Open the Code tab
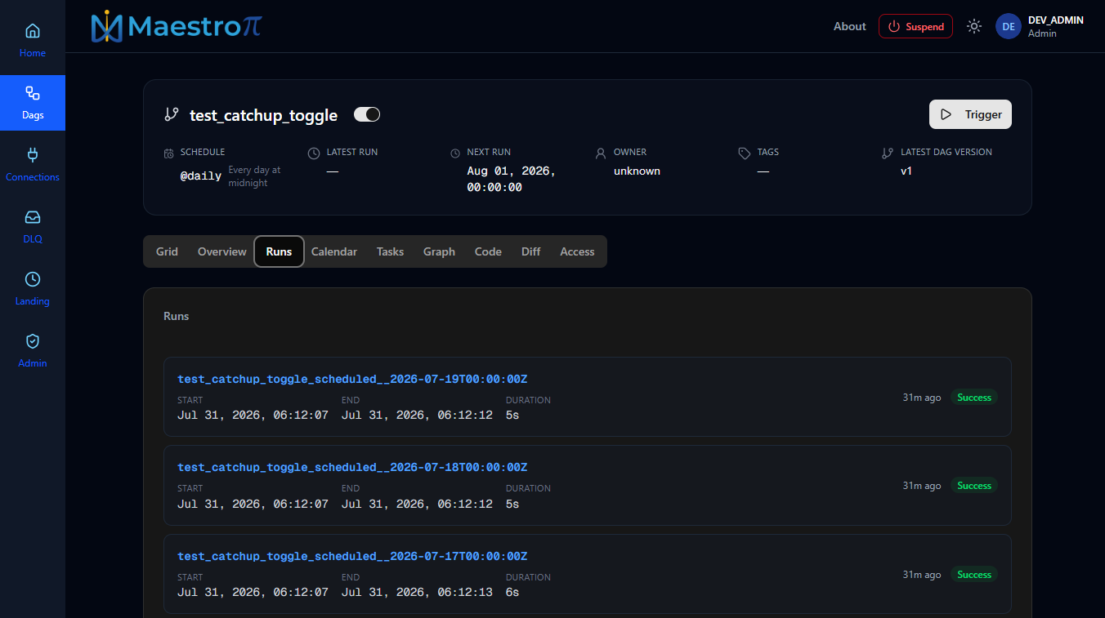This screenshot has width=1105, height=618. [488, 251]
